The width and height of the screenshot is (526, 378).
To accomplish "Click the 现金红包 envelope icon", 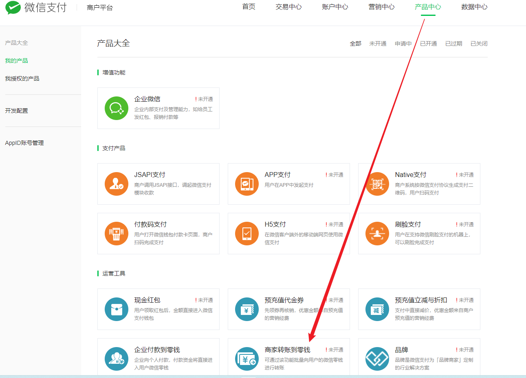I will (x=116, y=309).
